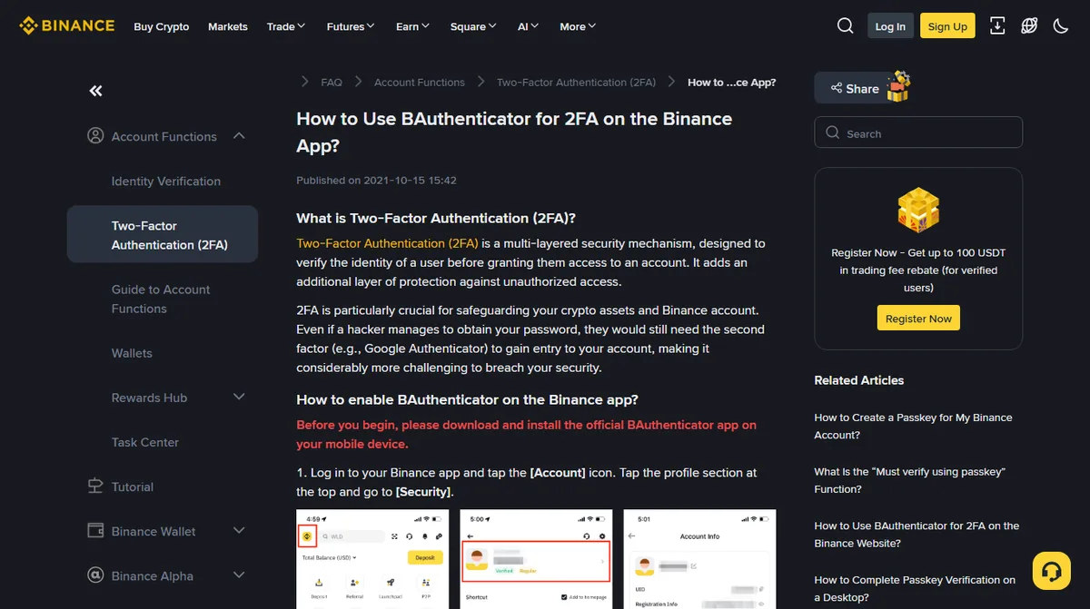Screen dimensions: 1090x609
Task: Click the Log In button
Action: point(890,26)
